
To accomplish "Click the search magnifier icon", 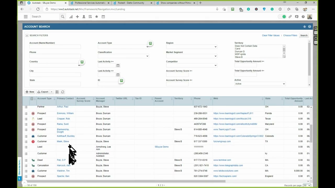I will pos(63,17).
